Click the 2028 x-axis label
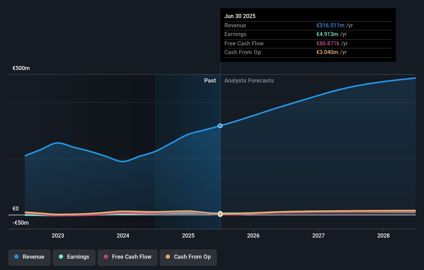 tap(383, 235)
